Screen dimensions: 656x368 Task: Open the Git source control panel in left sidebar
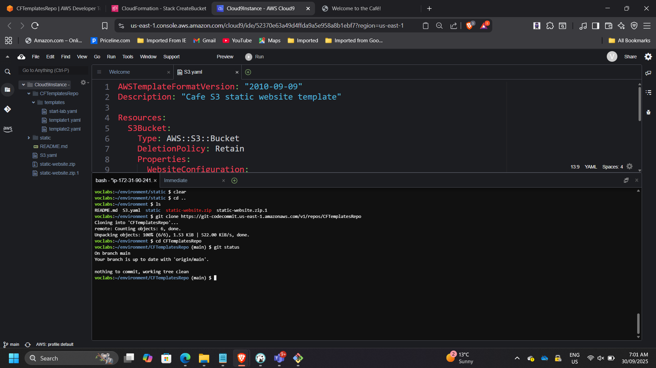[8, 109]
